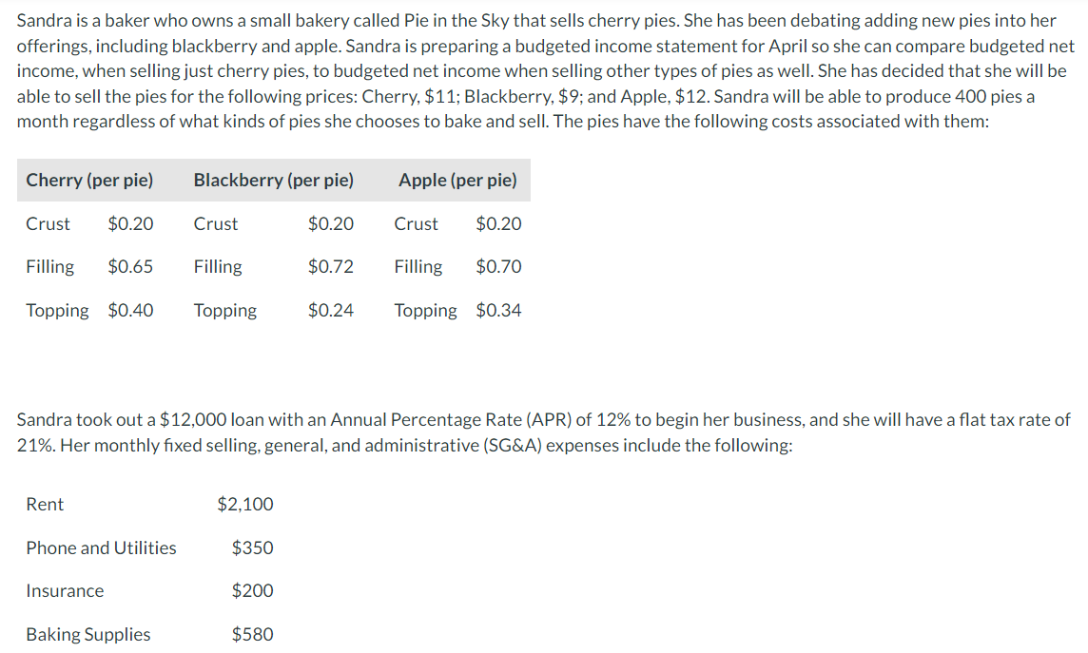Click the Blackberry Filling $0.72 value
The height and width of the screenshot is (653, 1088).
(x=330, y=266)
